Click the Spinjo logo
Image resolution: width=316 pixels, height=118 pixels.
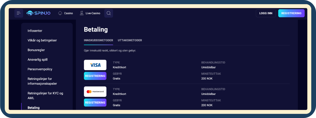tap(38, 13)
